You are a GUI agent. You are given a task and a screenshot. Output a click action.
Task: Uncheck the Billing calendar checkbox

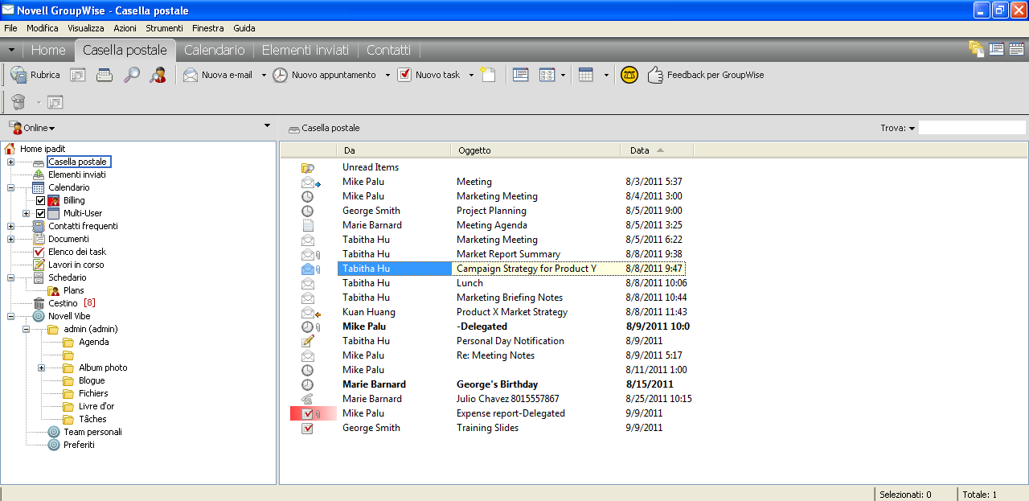tap(41, 200)
